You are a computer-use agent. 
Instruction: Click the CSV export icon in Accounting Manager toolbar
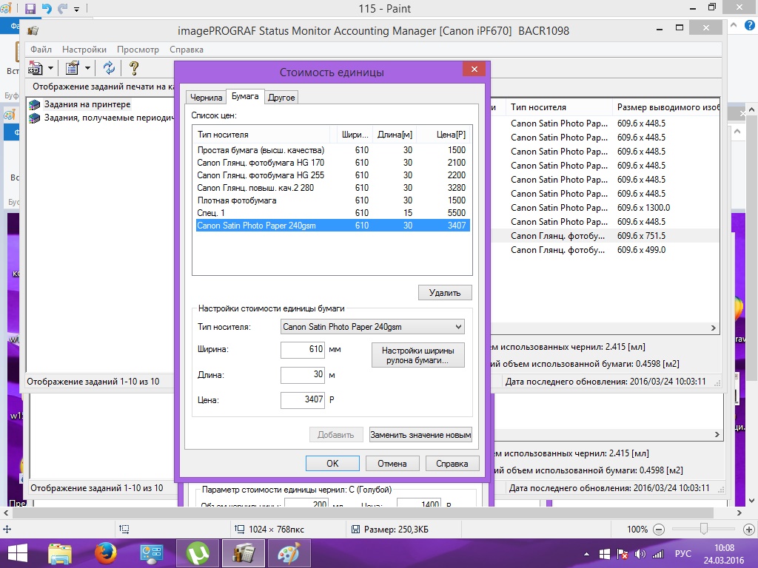tap(36, 68)
